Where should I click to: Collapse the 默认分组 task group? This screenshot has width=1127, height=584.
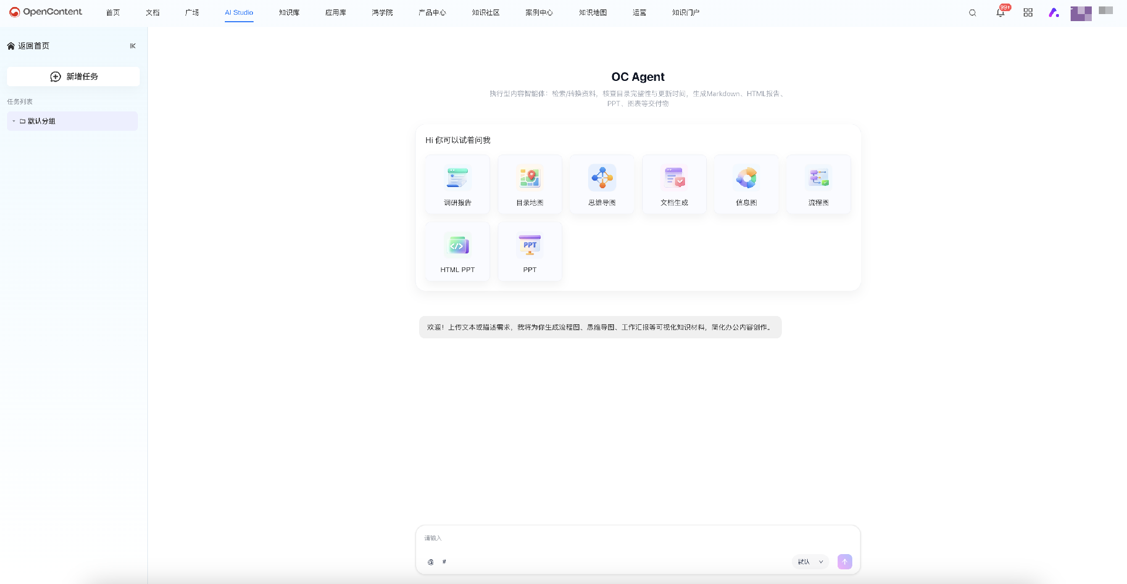(14, 121)
